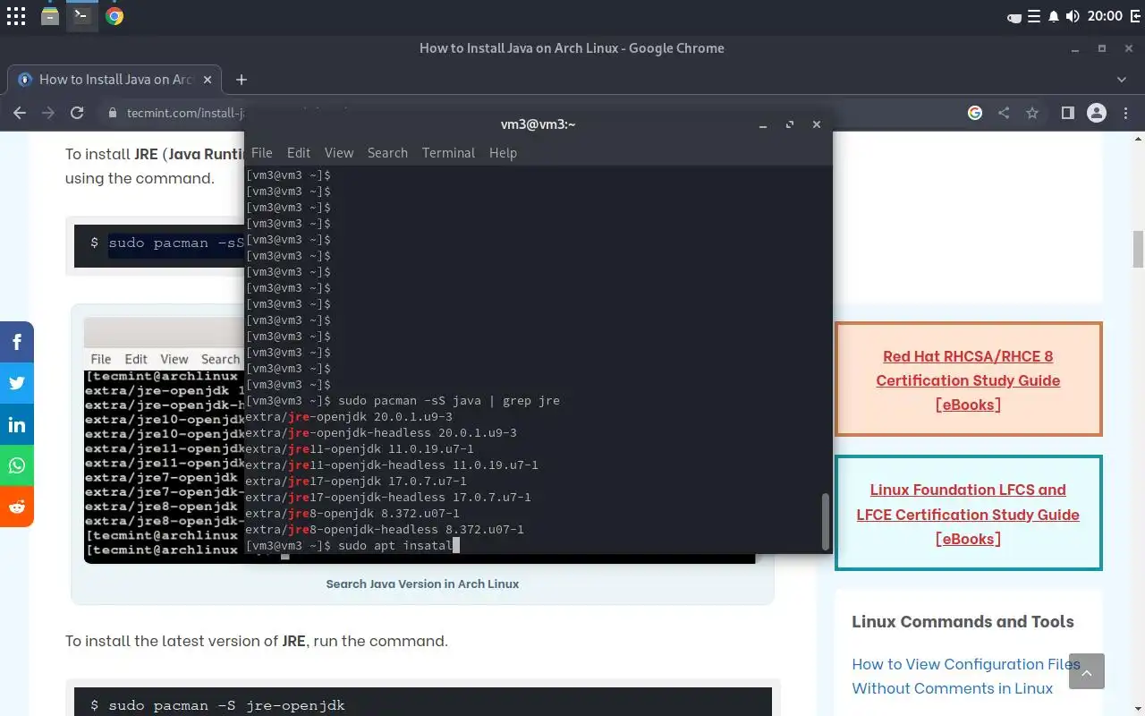Click the Search Java Version screenshot image
Screen dimensions: 1145x716
pyautogui.click(x=164, y=440)
